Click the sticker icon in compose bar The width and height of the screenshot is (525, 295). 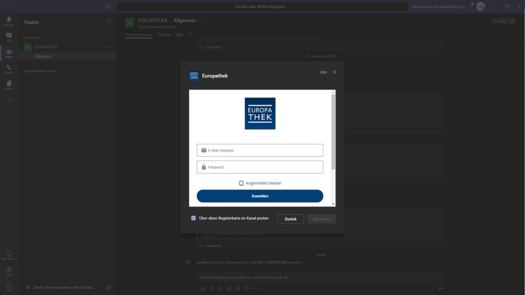click(237, 288)
